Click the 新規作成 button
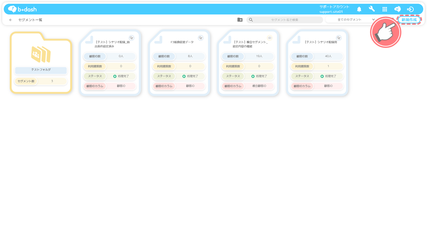 pyautogui.click(x=409, y=20)
